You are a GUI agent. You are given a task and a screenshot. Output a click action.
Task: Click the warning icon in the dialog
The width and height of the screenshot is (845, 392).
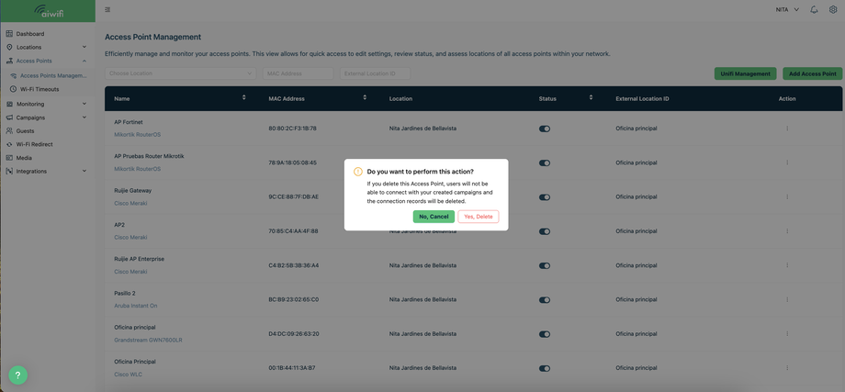click(358, 172)
